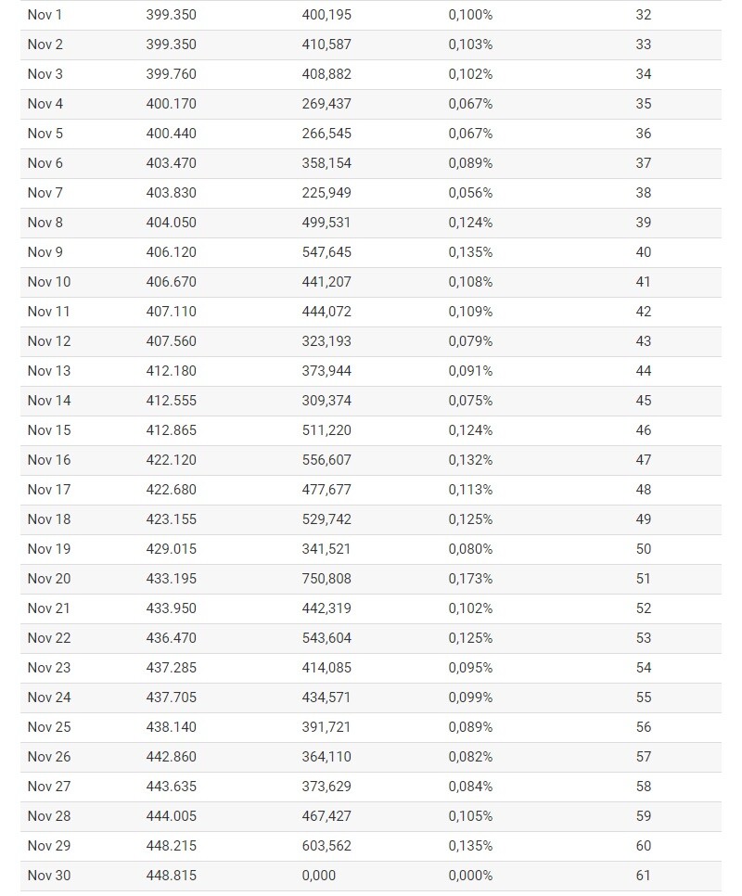742x896 pixels.
Task: Select the Nov 1 date cell
Action: (45, 15)
